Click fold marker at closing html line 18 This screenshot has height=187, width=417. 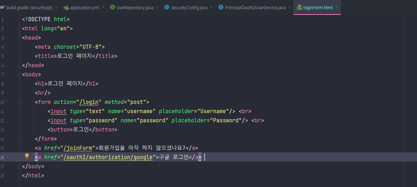[x=19, y=176]
